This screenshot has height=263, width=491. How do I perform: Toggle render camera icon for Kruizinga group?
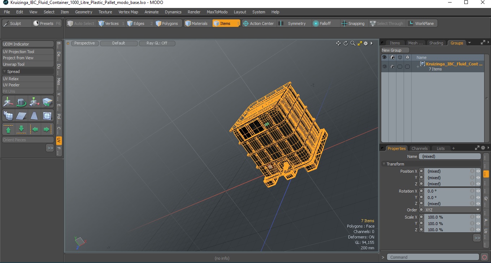(x=392, y=66)
